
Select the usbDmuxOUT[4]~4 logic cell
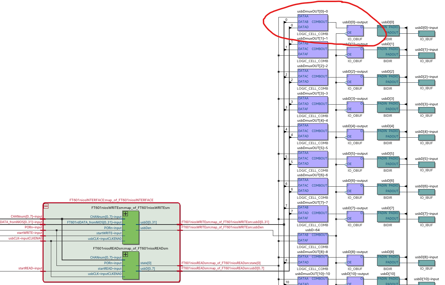point(312,131)
